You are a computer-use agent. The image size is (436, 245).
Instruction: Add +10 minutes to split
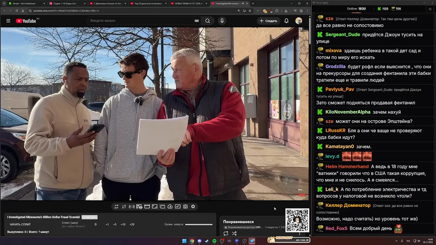(x=123, y=225)
